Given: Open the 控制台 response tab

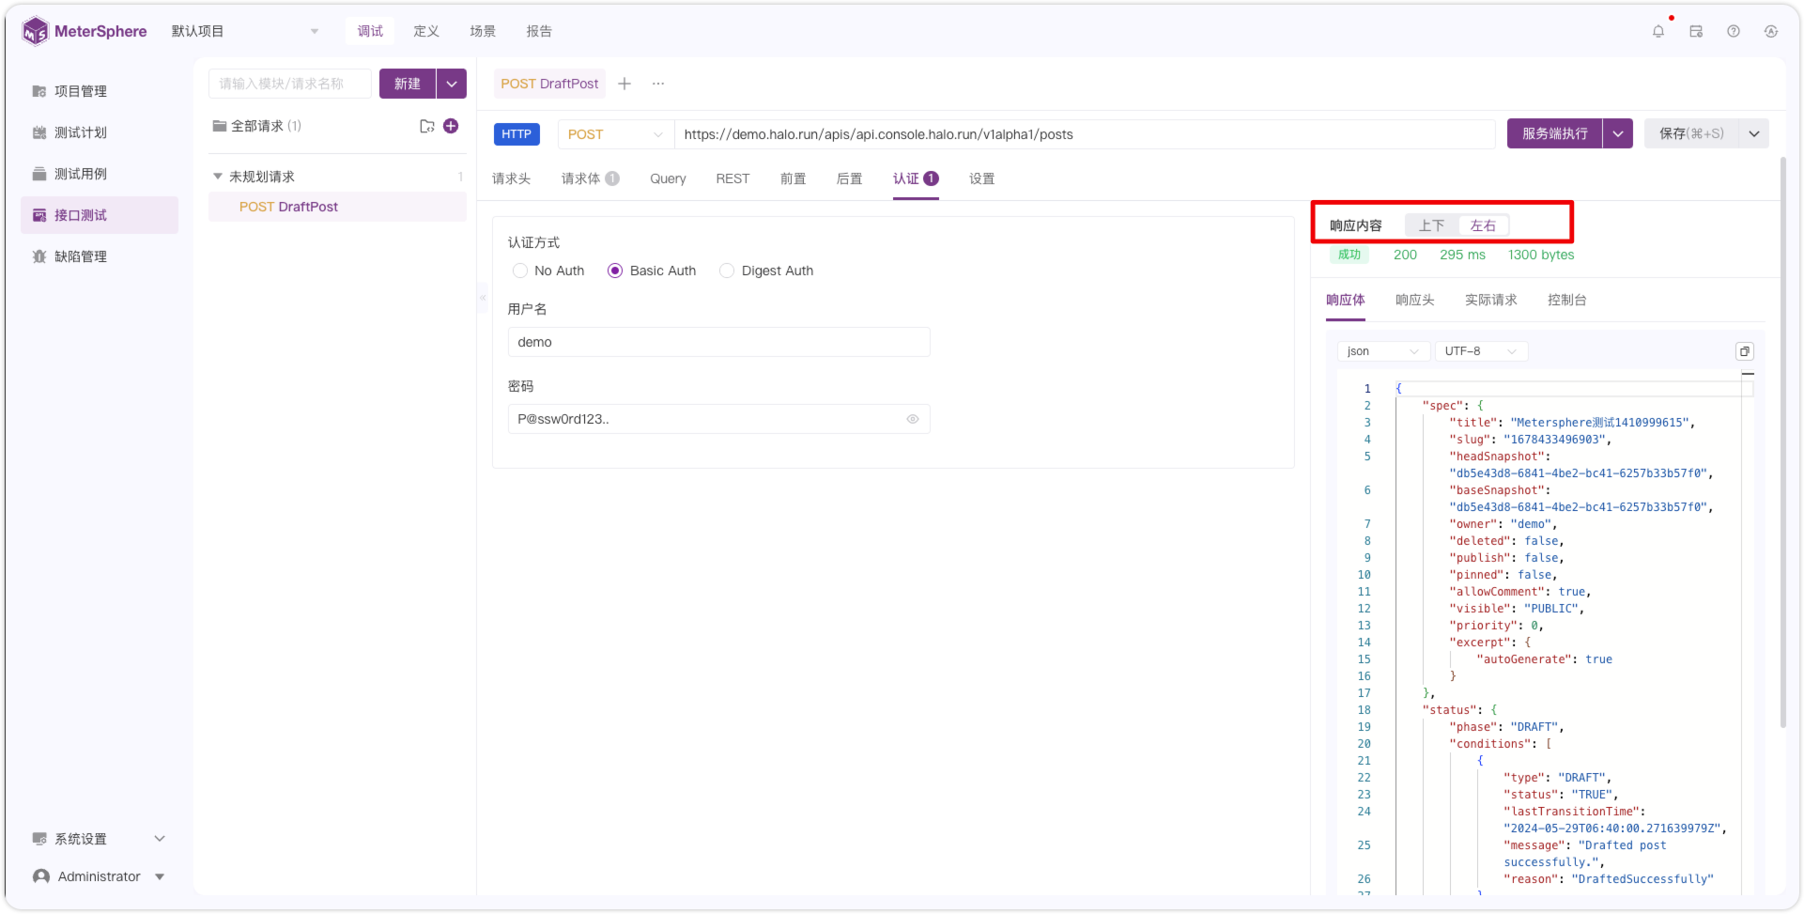Looking at the screenshot, I should pyautogui.click(x=1567, y=300).
